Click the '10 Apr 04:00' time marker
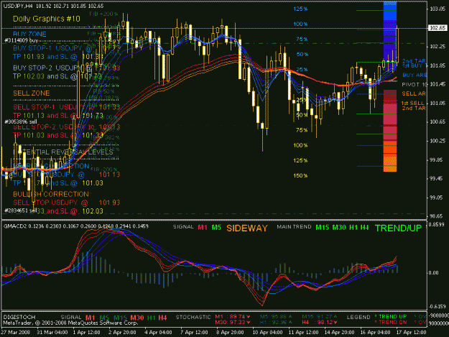 coord(267,333)
